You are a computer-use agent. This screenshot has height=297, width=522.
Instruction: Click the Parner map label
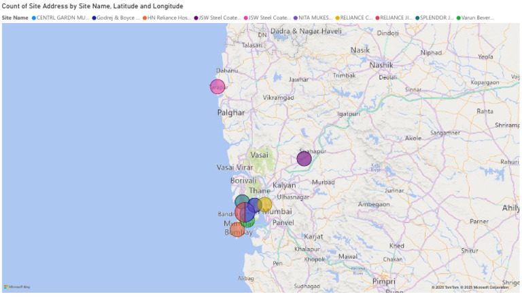(479, 222)
